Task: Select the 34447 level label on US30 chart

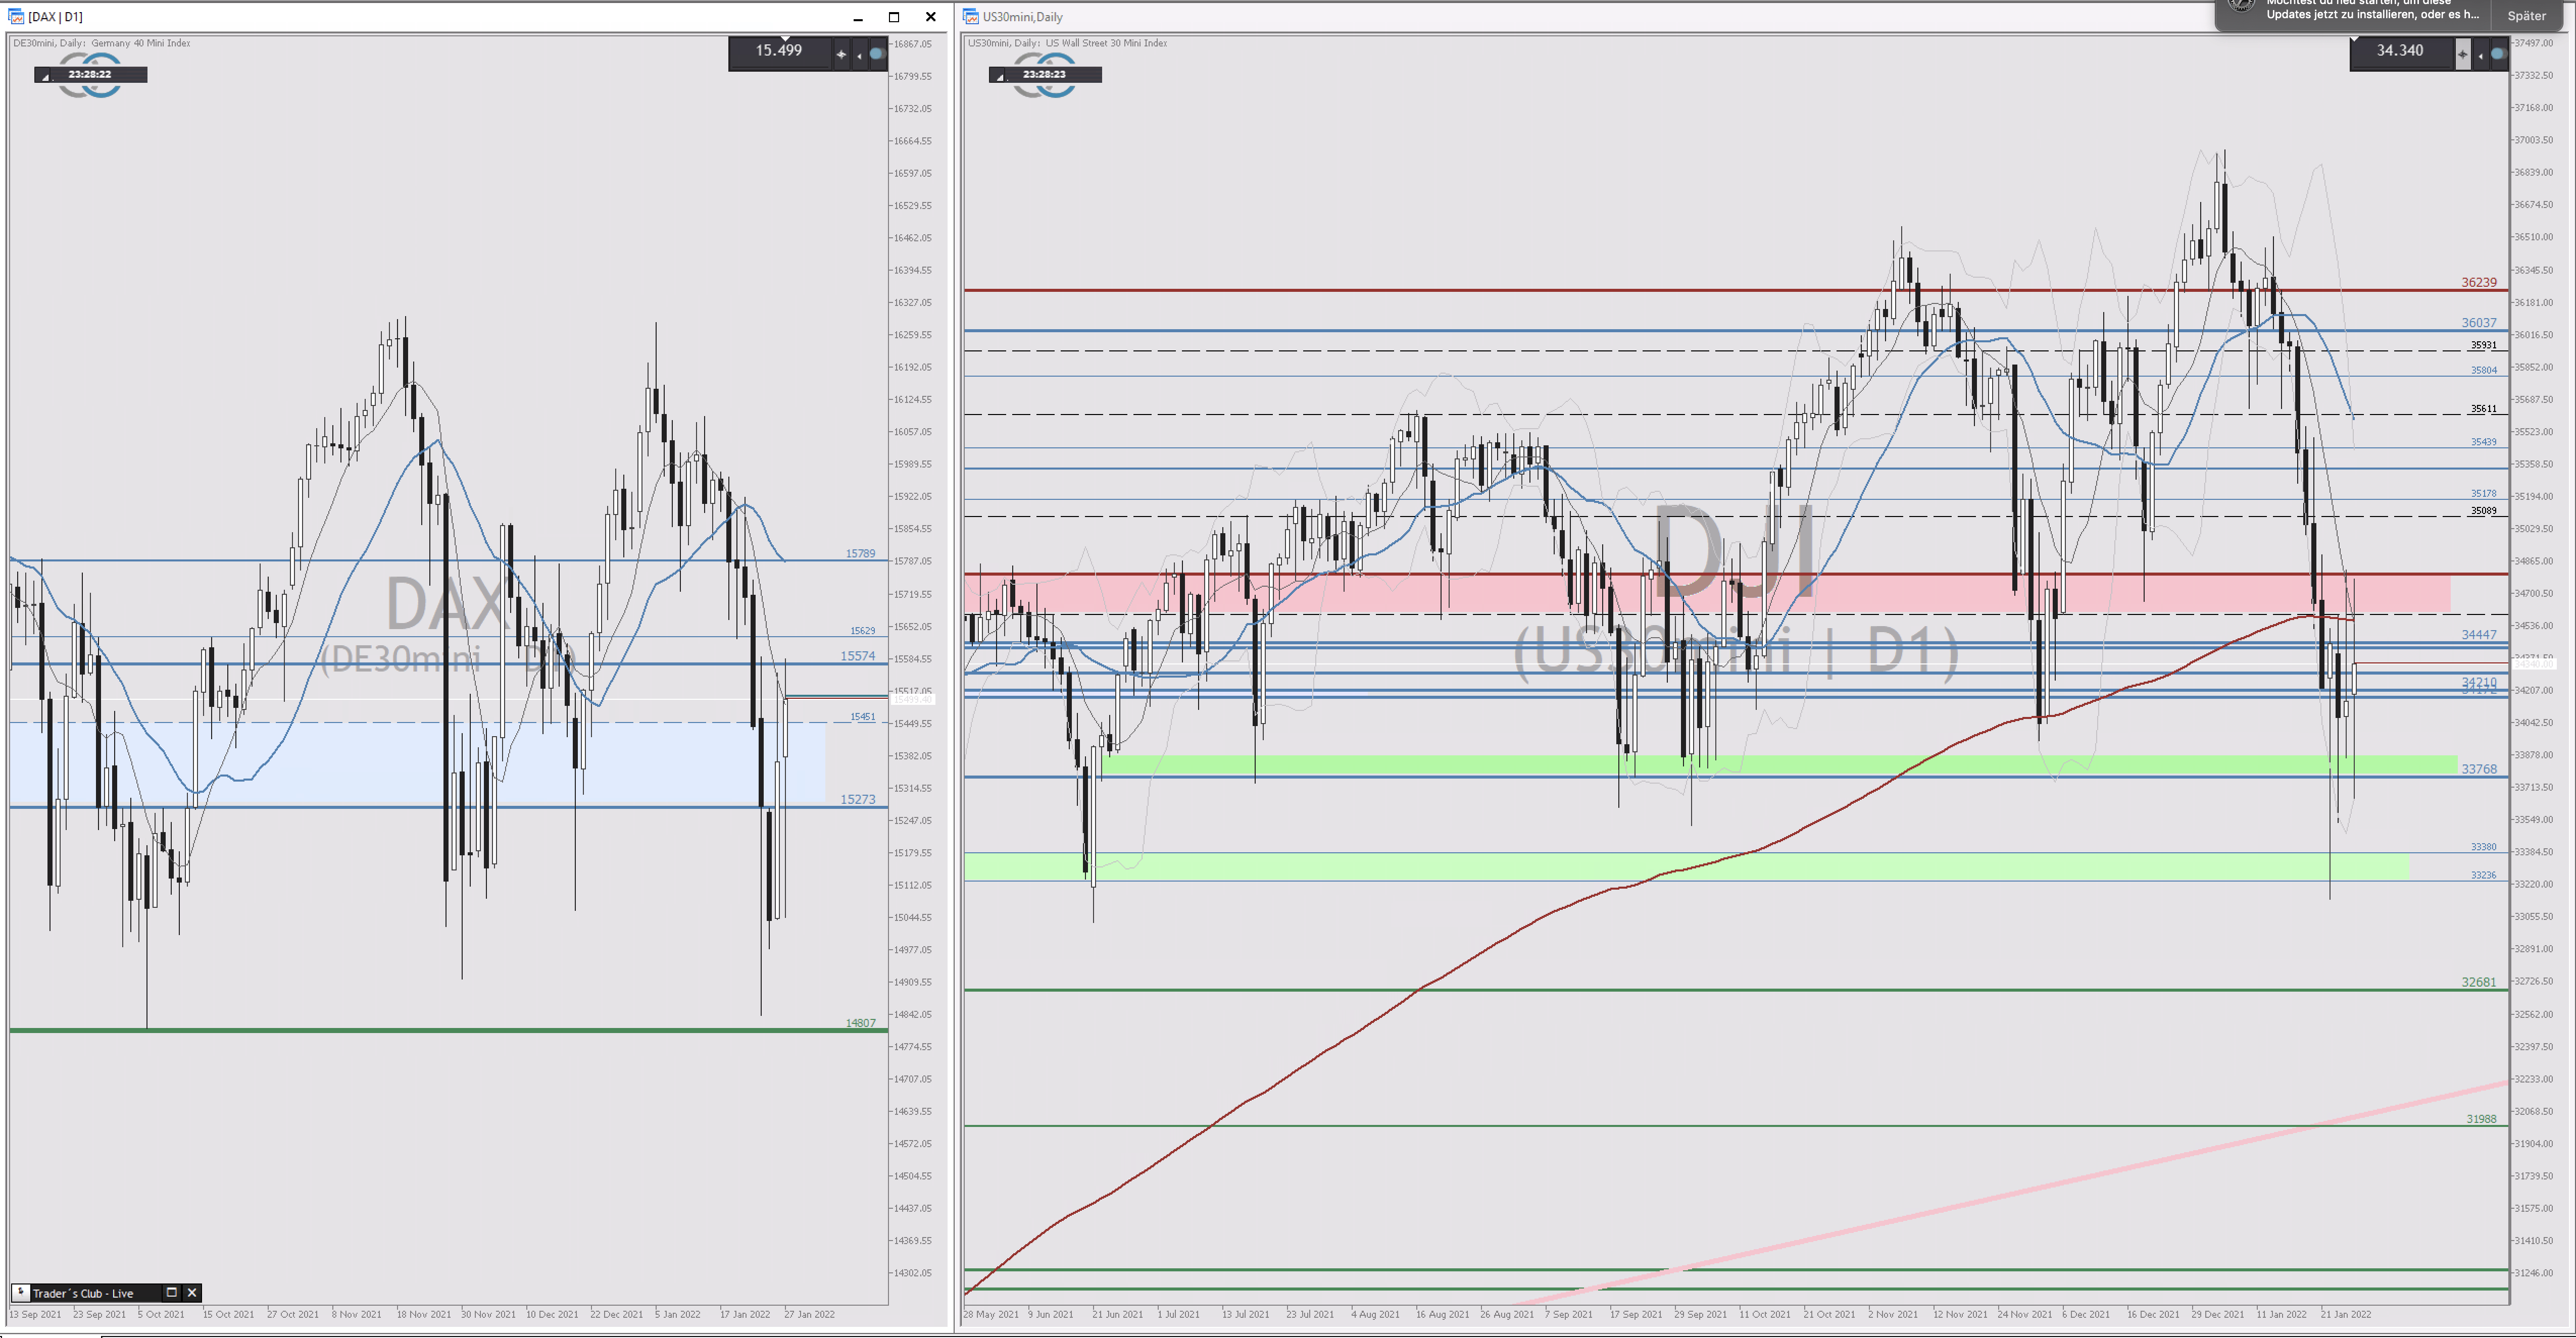Action: pyautogui.click(x=2479, y=635)
